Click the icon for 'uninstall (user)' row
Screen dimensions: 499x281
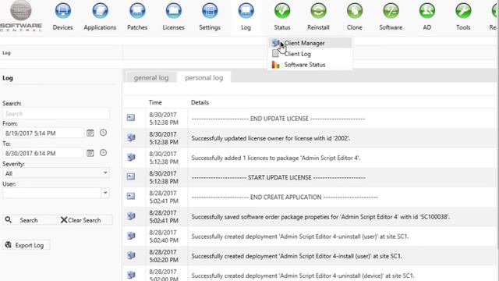pos(131,236)
